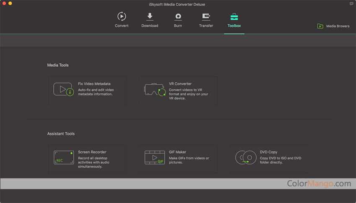Switch to the Convert tab label

pos(122,26)
